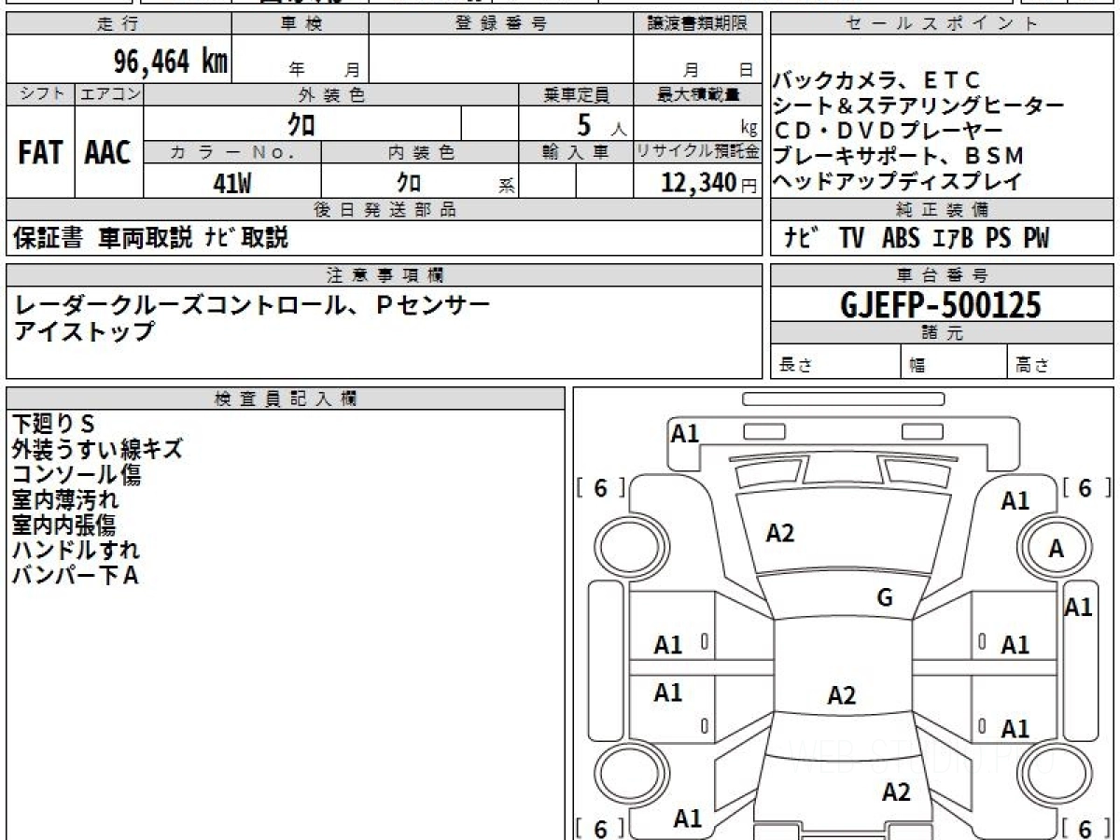Select the 車台番号 header
The width and height of the screenshot is (1120, 840).
click(942, 275)
